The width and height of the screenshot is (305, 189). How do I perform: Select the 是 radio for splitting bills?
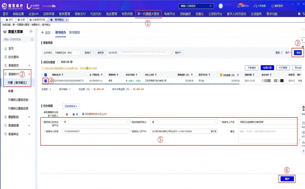(x=63, y=114)
